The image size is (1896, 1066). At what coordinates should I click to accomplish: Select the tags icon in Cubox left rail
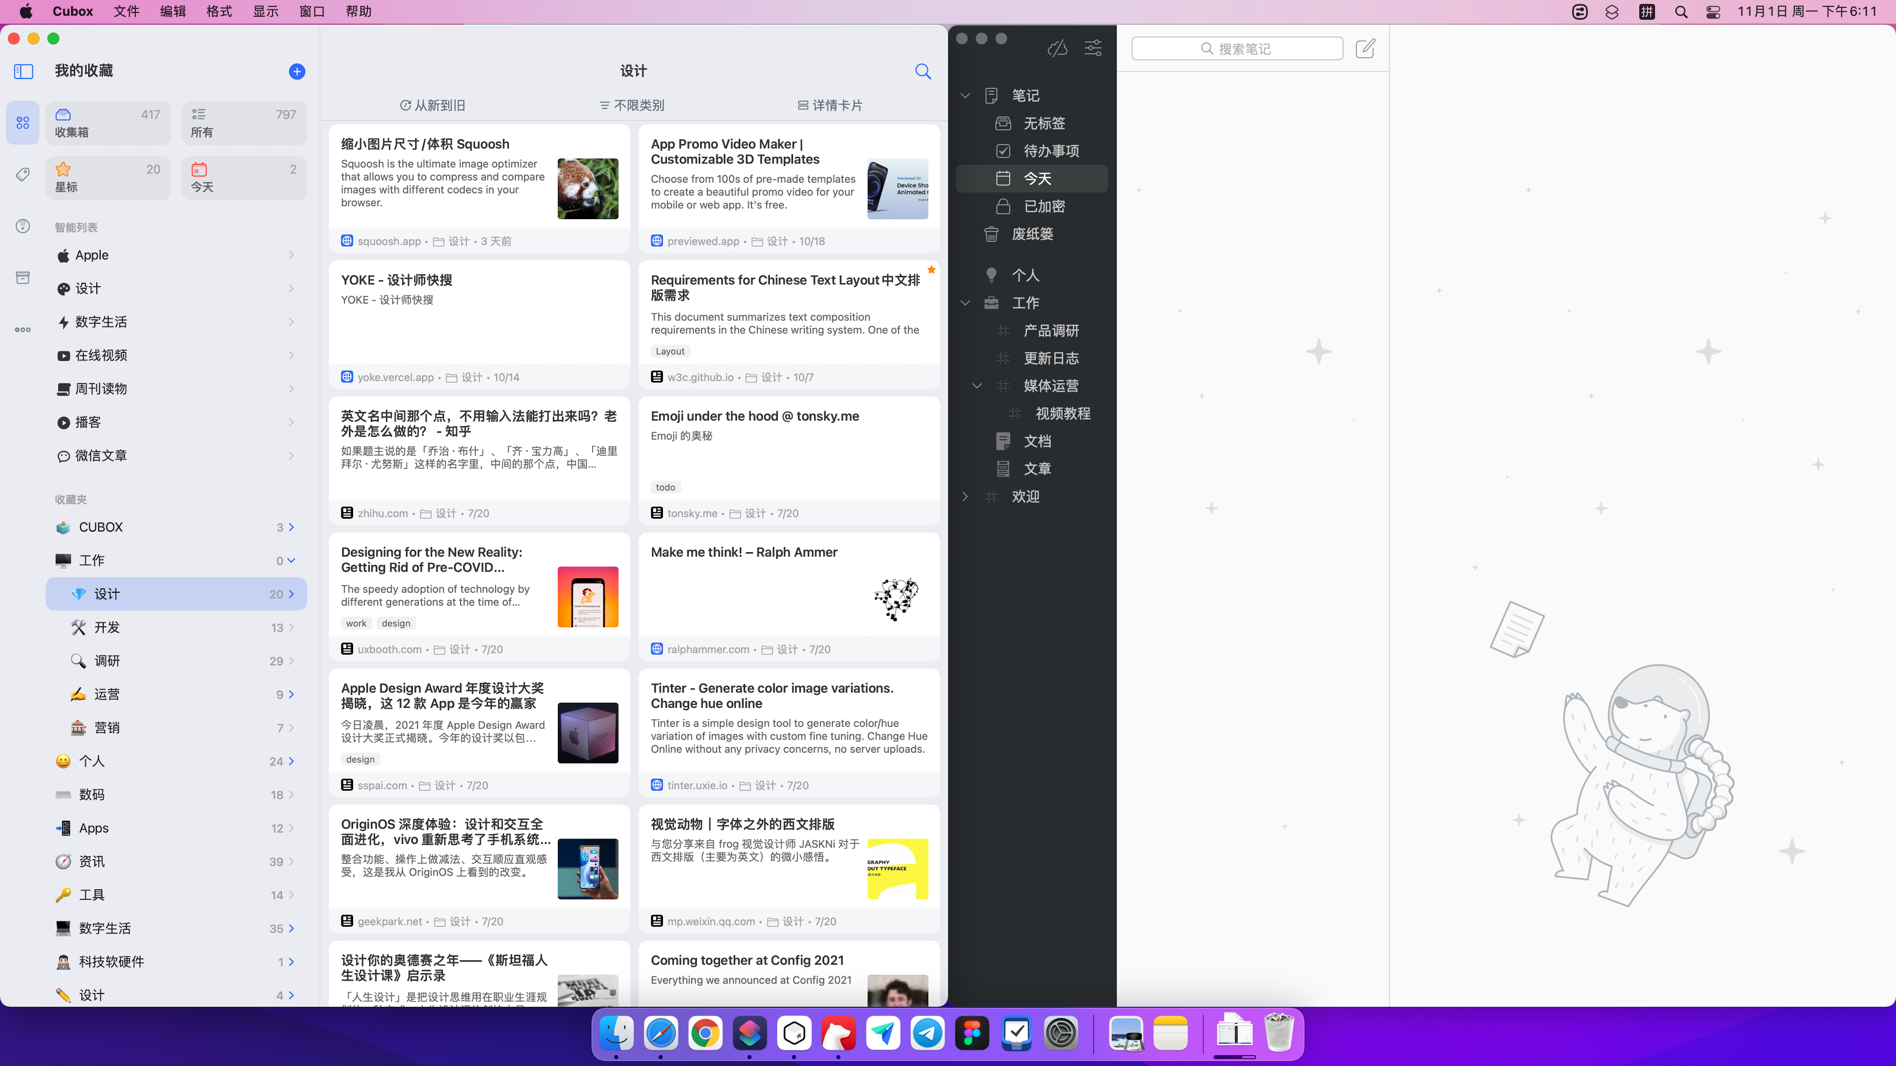click(23, 174)
